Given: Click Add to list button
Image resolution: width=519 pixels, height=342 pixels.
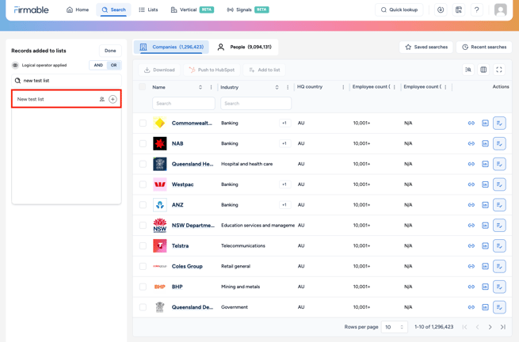Looking at the screenshot, I should click(x=264, y=70).
